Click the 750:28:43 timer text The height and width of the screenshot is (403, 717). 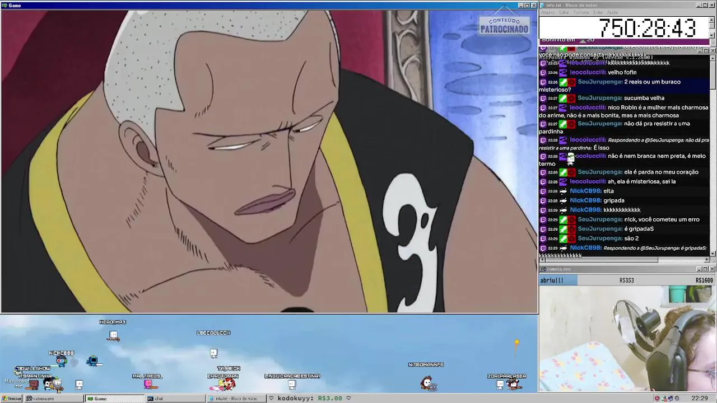[647, 28]
